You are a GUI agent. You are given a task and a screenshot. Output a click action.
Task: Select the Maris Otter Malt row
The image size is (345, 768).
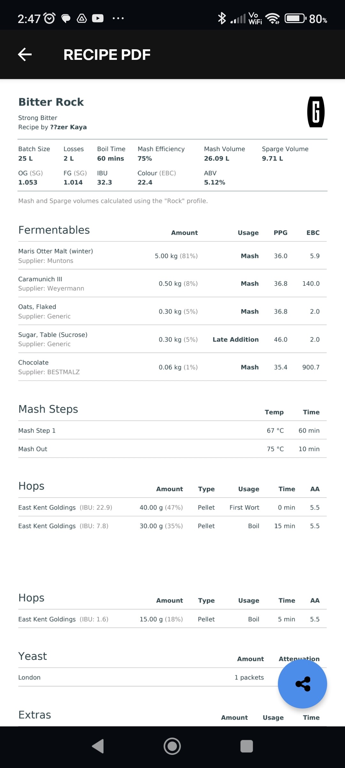click(172, 255)
